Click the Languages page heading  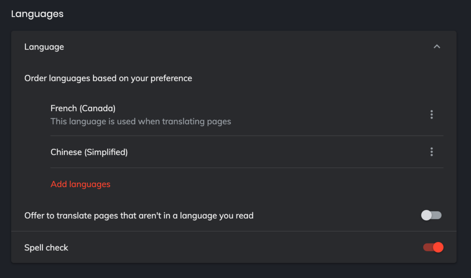coord(37,14)
